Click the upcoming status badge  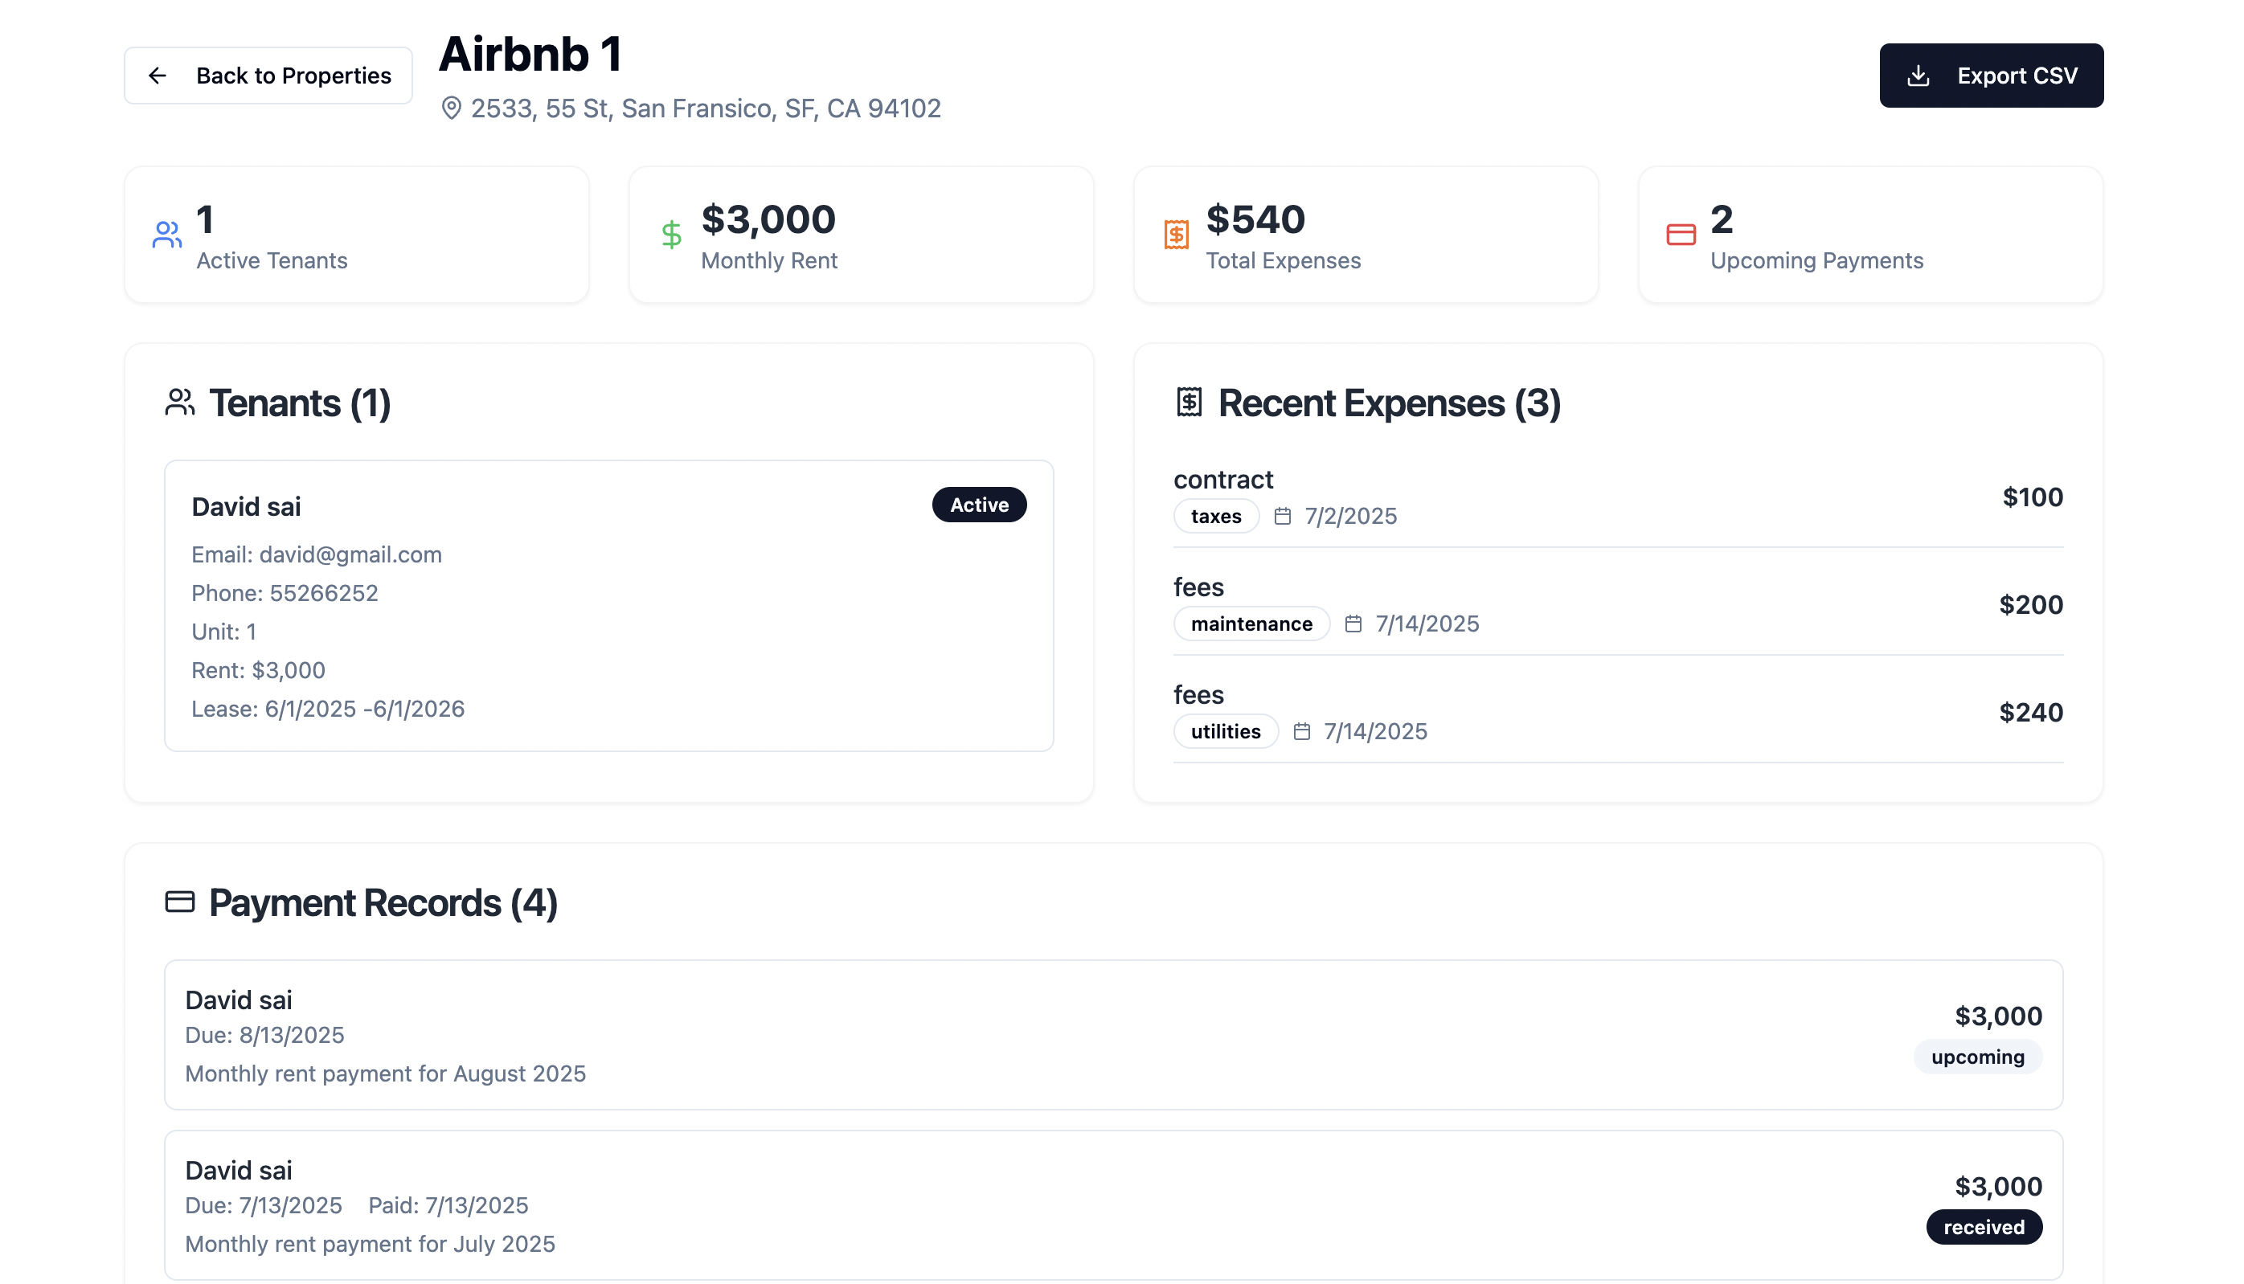point(1978,1057)
